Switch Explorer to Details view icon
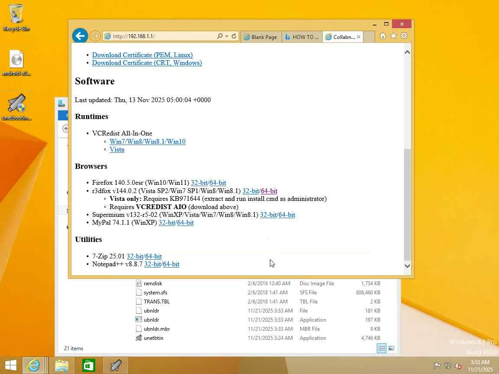Viewport: 499px width, 374px height. pos(382,348)
